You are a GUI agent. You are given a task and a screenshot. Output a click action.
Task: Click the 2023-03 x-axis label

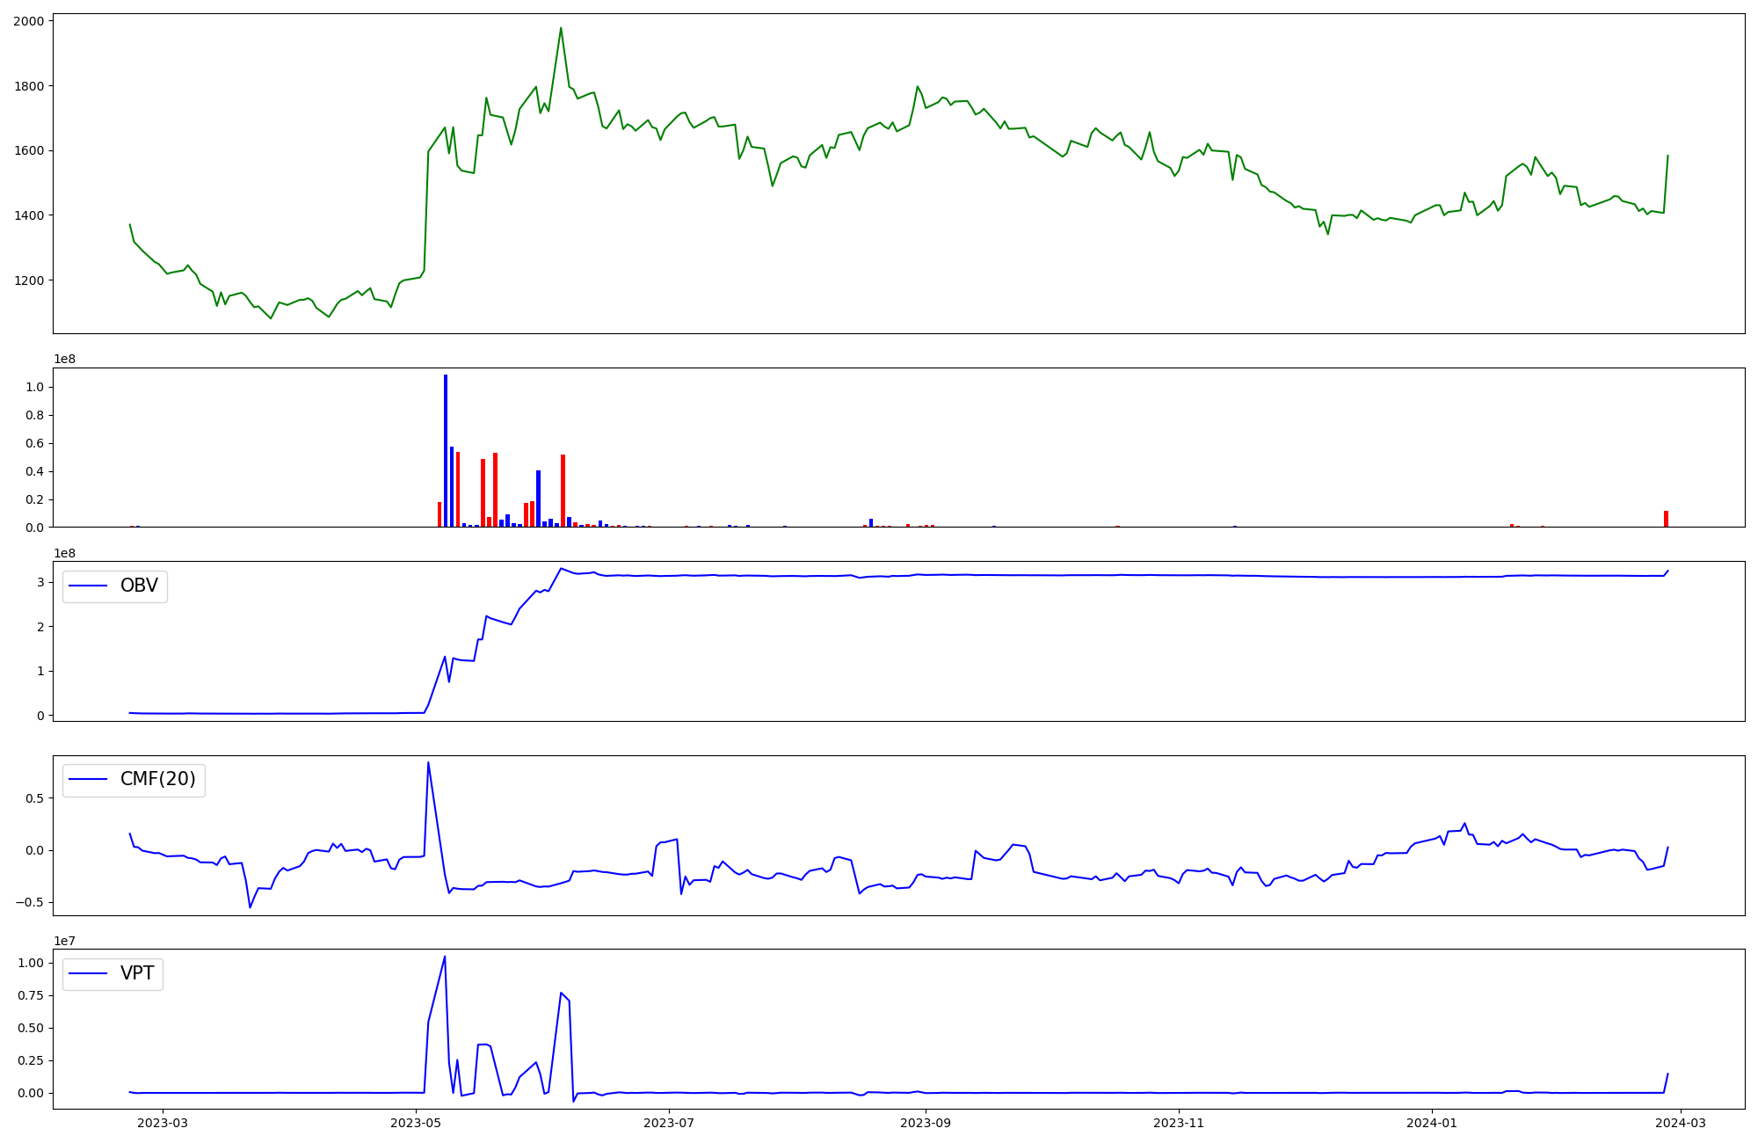163,1123
